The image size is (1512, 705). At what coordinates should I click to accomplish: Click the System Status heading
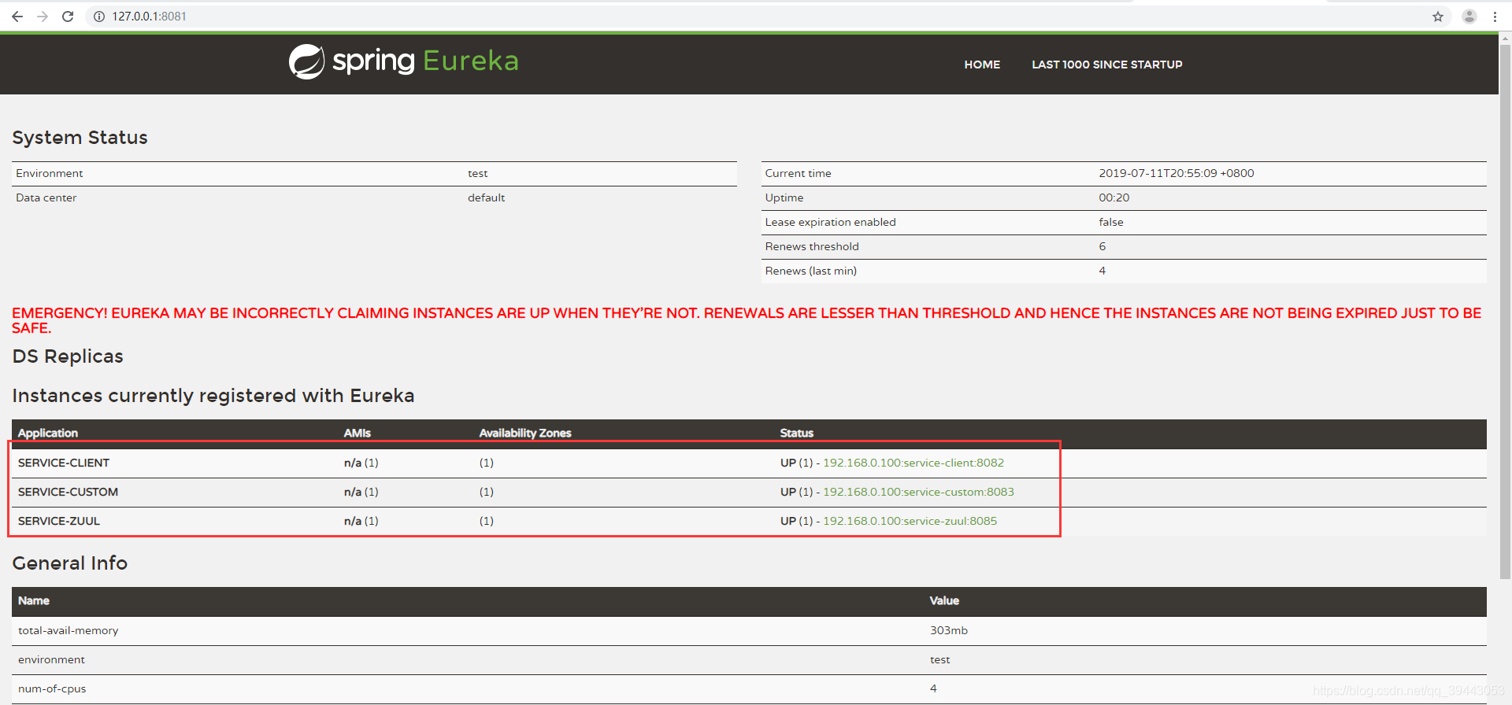coord(80,138)
